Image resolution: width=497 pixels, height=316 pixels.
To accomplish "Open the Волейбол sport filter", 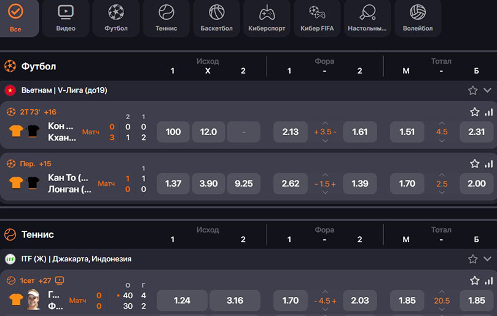I will coord(418,18).
